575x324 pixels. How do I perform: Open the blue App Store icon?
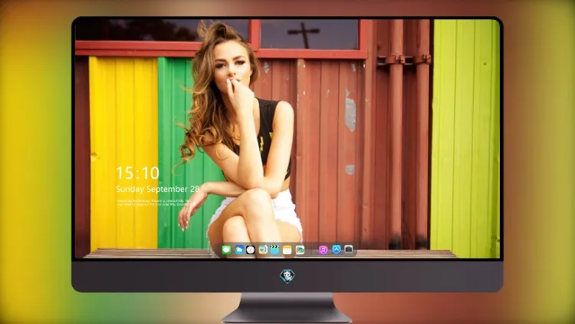coord(337,250)
